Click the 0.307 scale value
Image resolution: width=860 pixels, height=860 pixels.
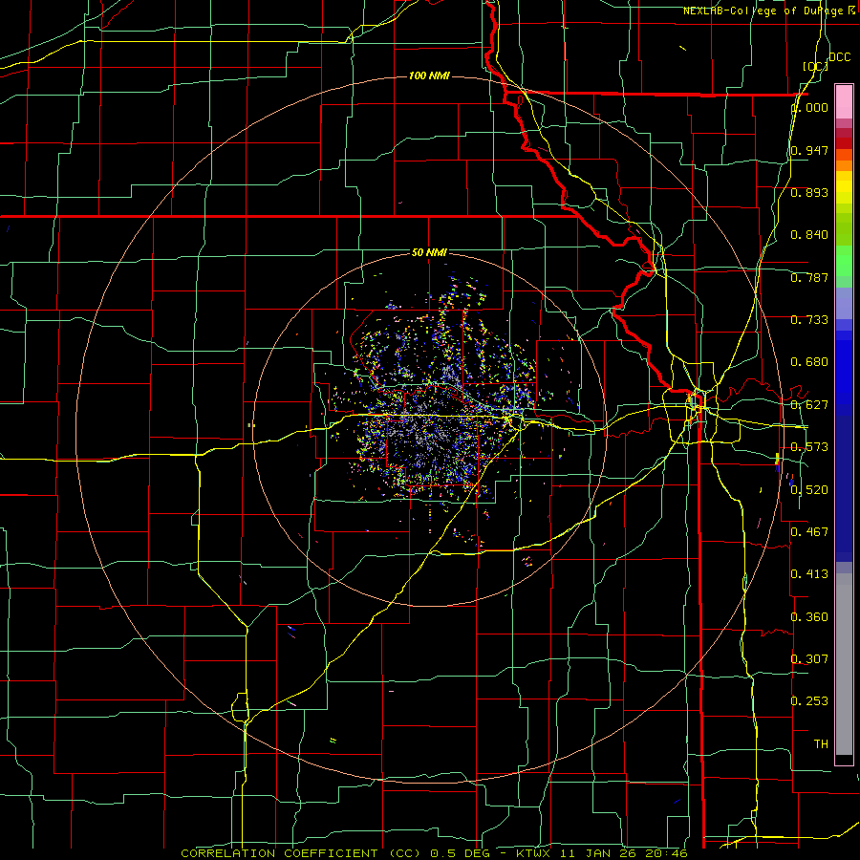[809, 658]
